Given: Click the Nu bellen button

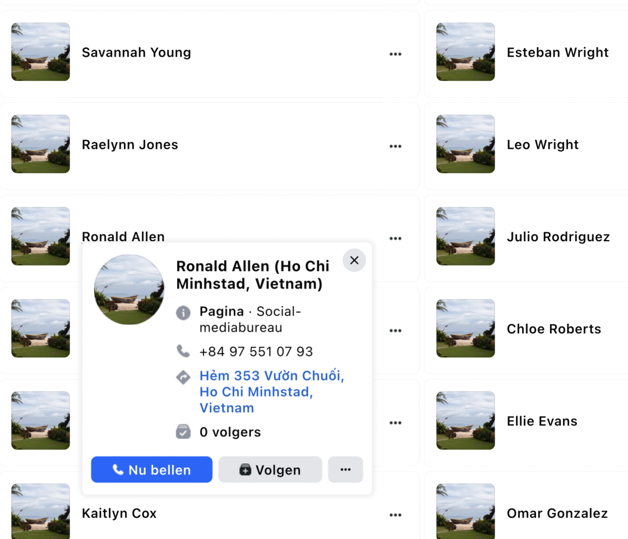Looking at the screenshot, I should pyautogui.click(x=151, y=469).
